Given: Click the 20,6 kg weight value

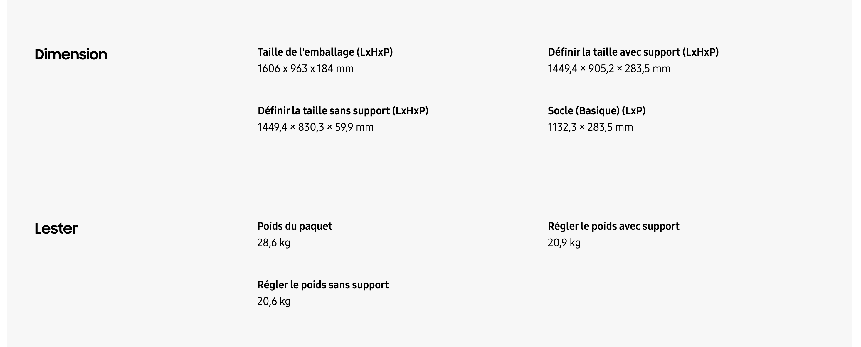Looking at the screenshot, I should [273, 302].
